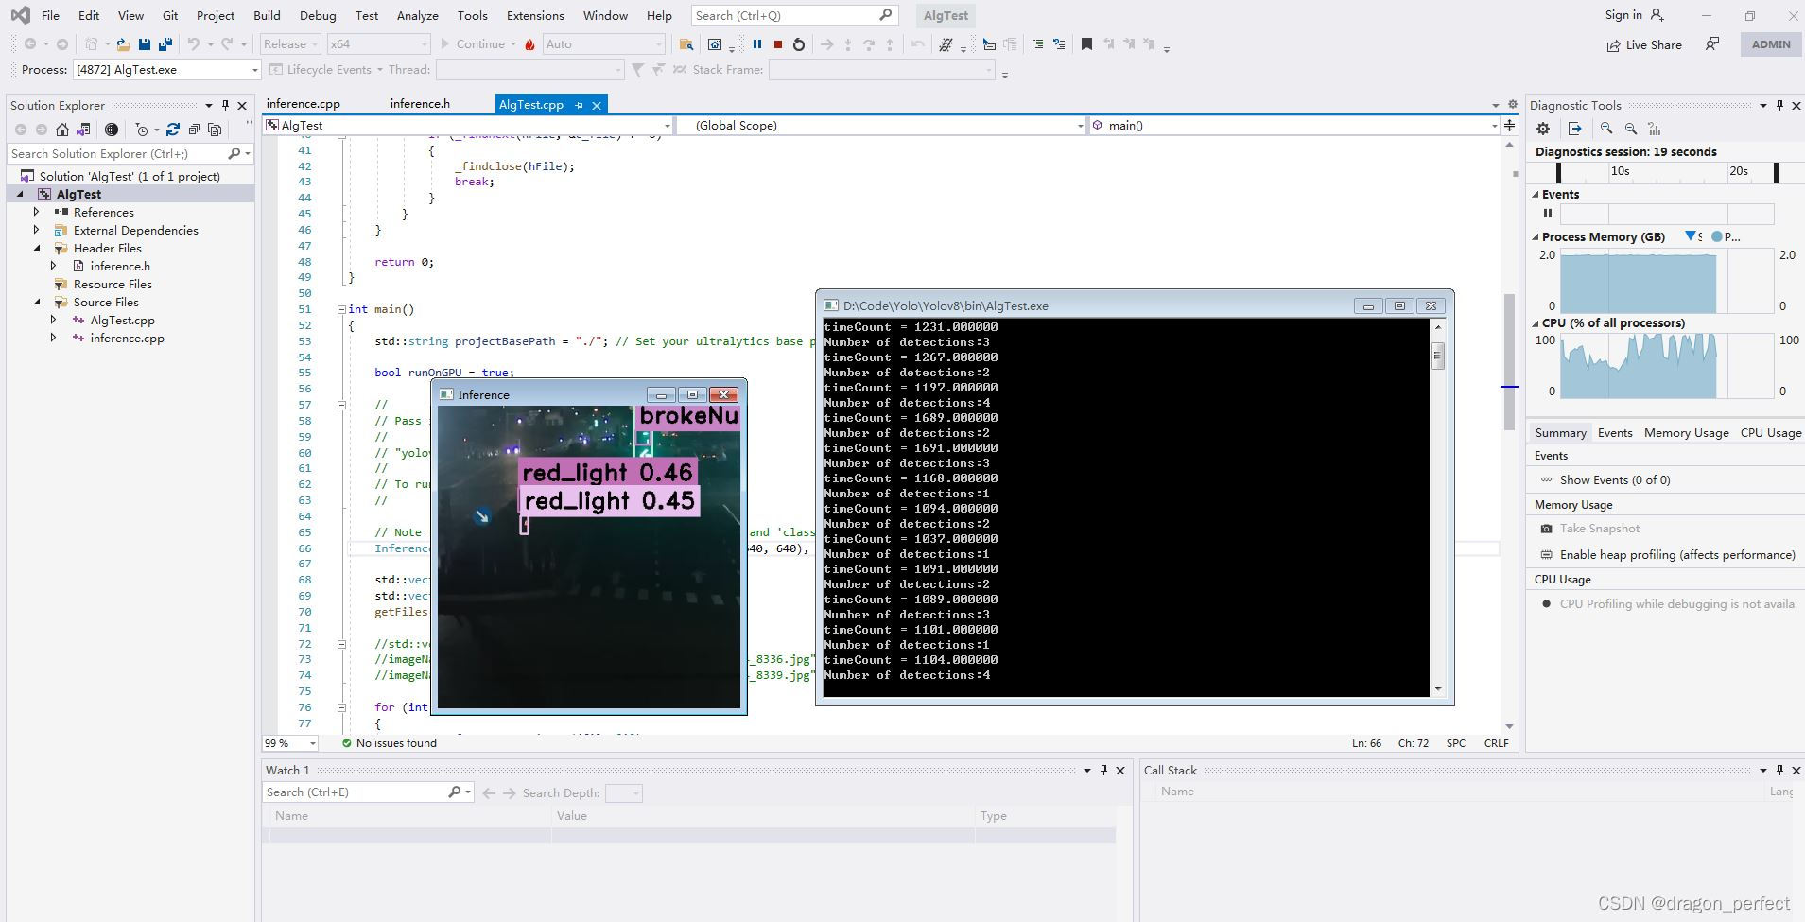Open Diagnostic Tools settings via gear icon
The height and width of the screenshot is (922, 1805).
click(1543, 129)
